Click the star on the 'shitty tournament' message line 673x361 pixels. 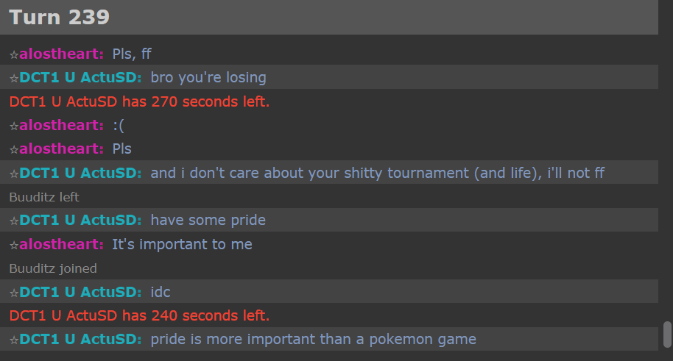(x=14, y=174)
